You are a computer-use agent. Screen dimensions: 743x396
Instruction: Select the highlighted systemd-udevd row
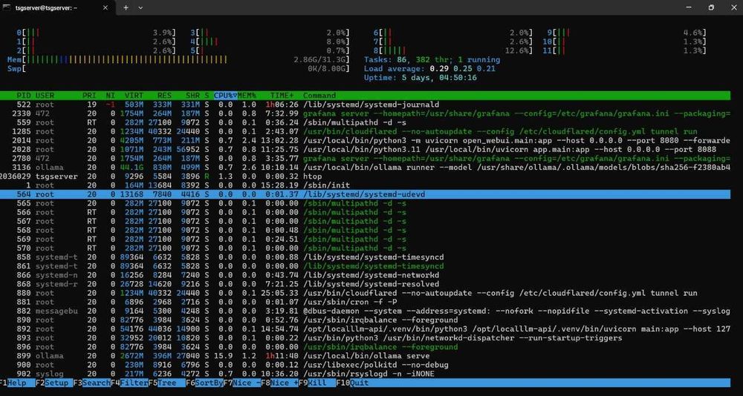(x=365, y=194)
